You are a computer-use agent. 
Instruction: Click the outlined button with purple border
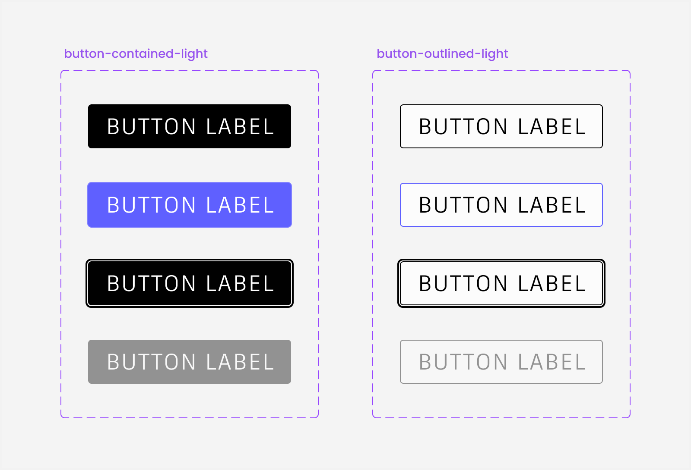(x=501, y=205)
